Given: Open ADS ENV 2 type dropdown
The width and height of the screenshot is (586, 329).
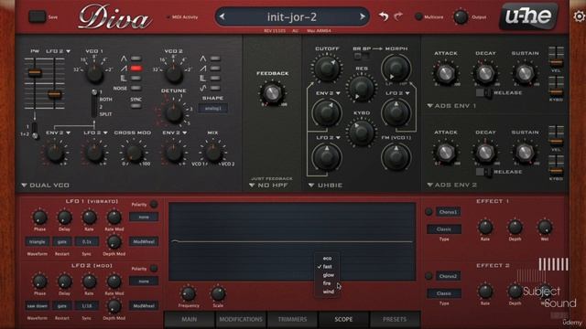Looking at the screenshot, I should [451, 185].
